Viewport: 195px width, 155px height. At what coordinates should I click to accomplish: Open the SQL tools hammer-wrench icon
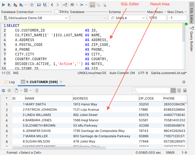72,5
